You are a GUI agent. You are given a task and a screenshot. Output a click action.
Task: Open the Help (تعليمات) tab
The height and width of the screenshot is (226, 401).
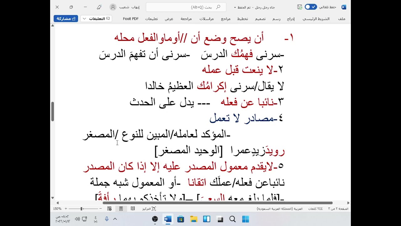tap(151, 19)
